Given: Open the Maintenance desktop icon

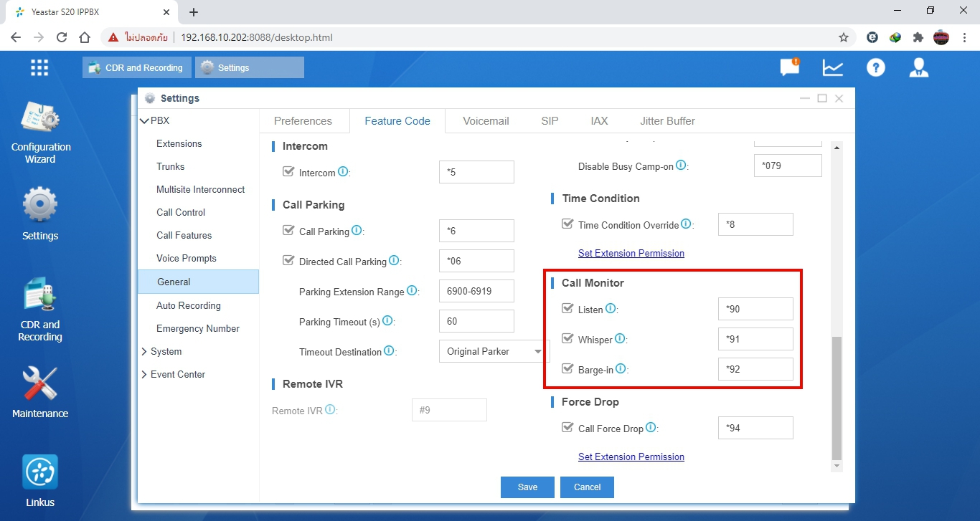Looking at the screenshot, I should [40, 386].
